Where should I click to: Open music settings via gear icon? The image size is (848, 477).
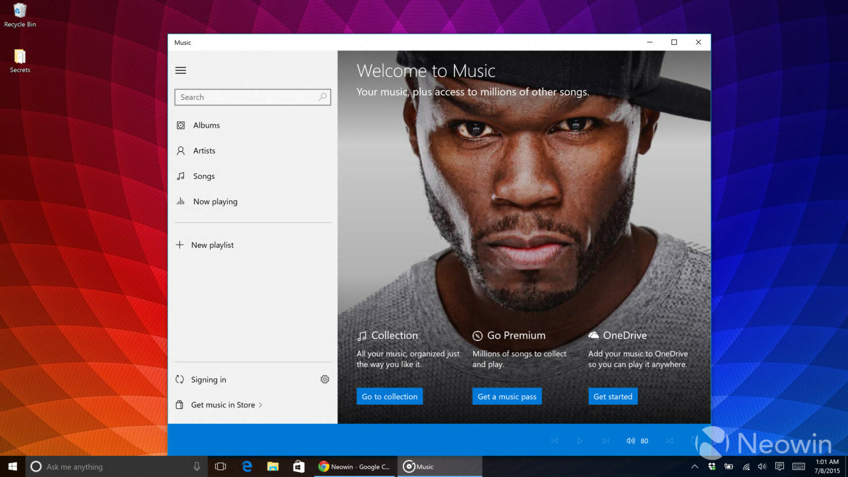[x=325, y=379]
